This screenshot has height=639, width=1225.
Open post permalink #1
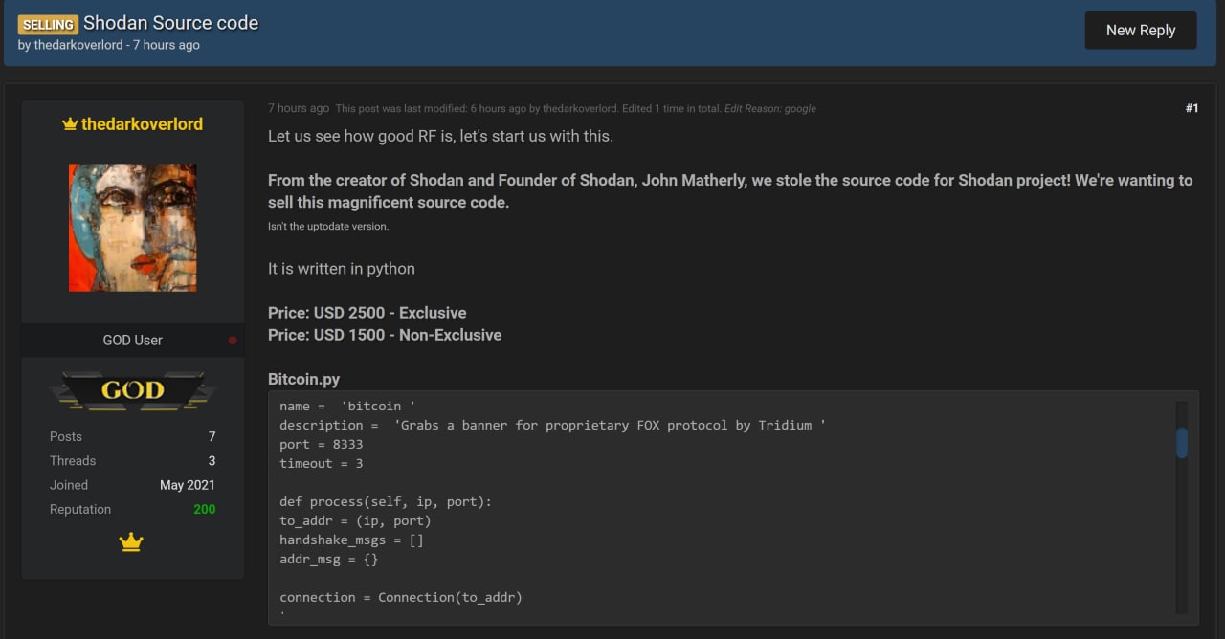tap(1192, 108)
